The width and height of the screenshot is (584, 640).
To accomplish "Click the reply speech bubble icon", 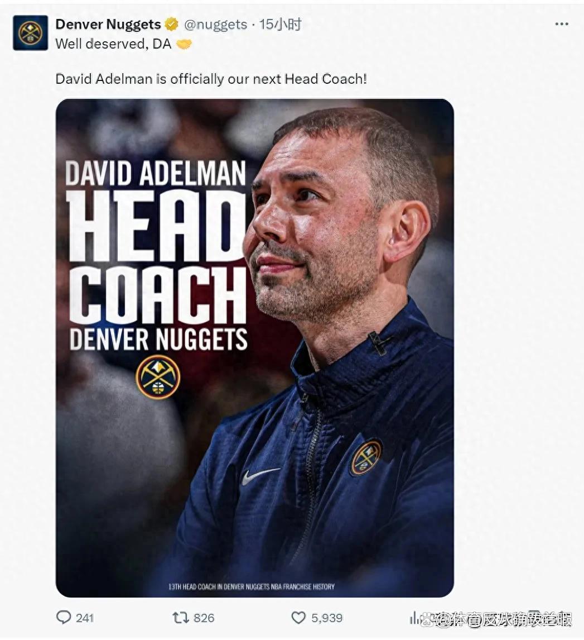I will coord(63,617).
